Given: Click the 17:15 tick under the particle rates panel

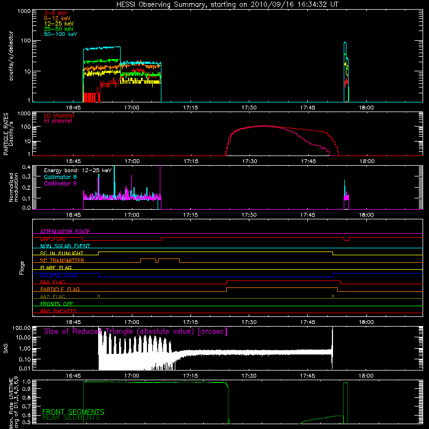Looking at the screenshot, I should click(191, 161).
